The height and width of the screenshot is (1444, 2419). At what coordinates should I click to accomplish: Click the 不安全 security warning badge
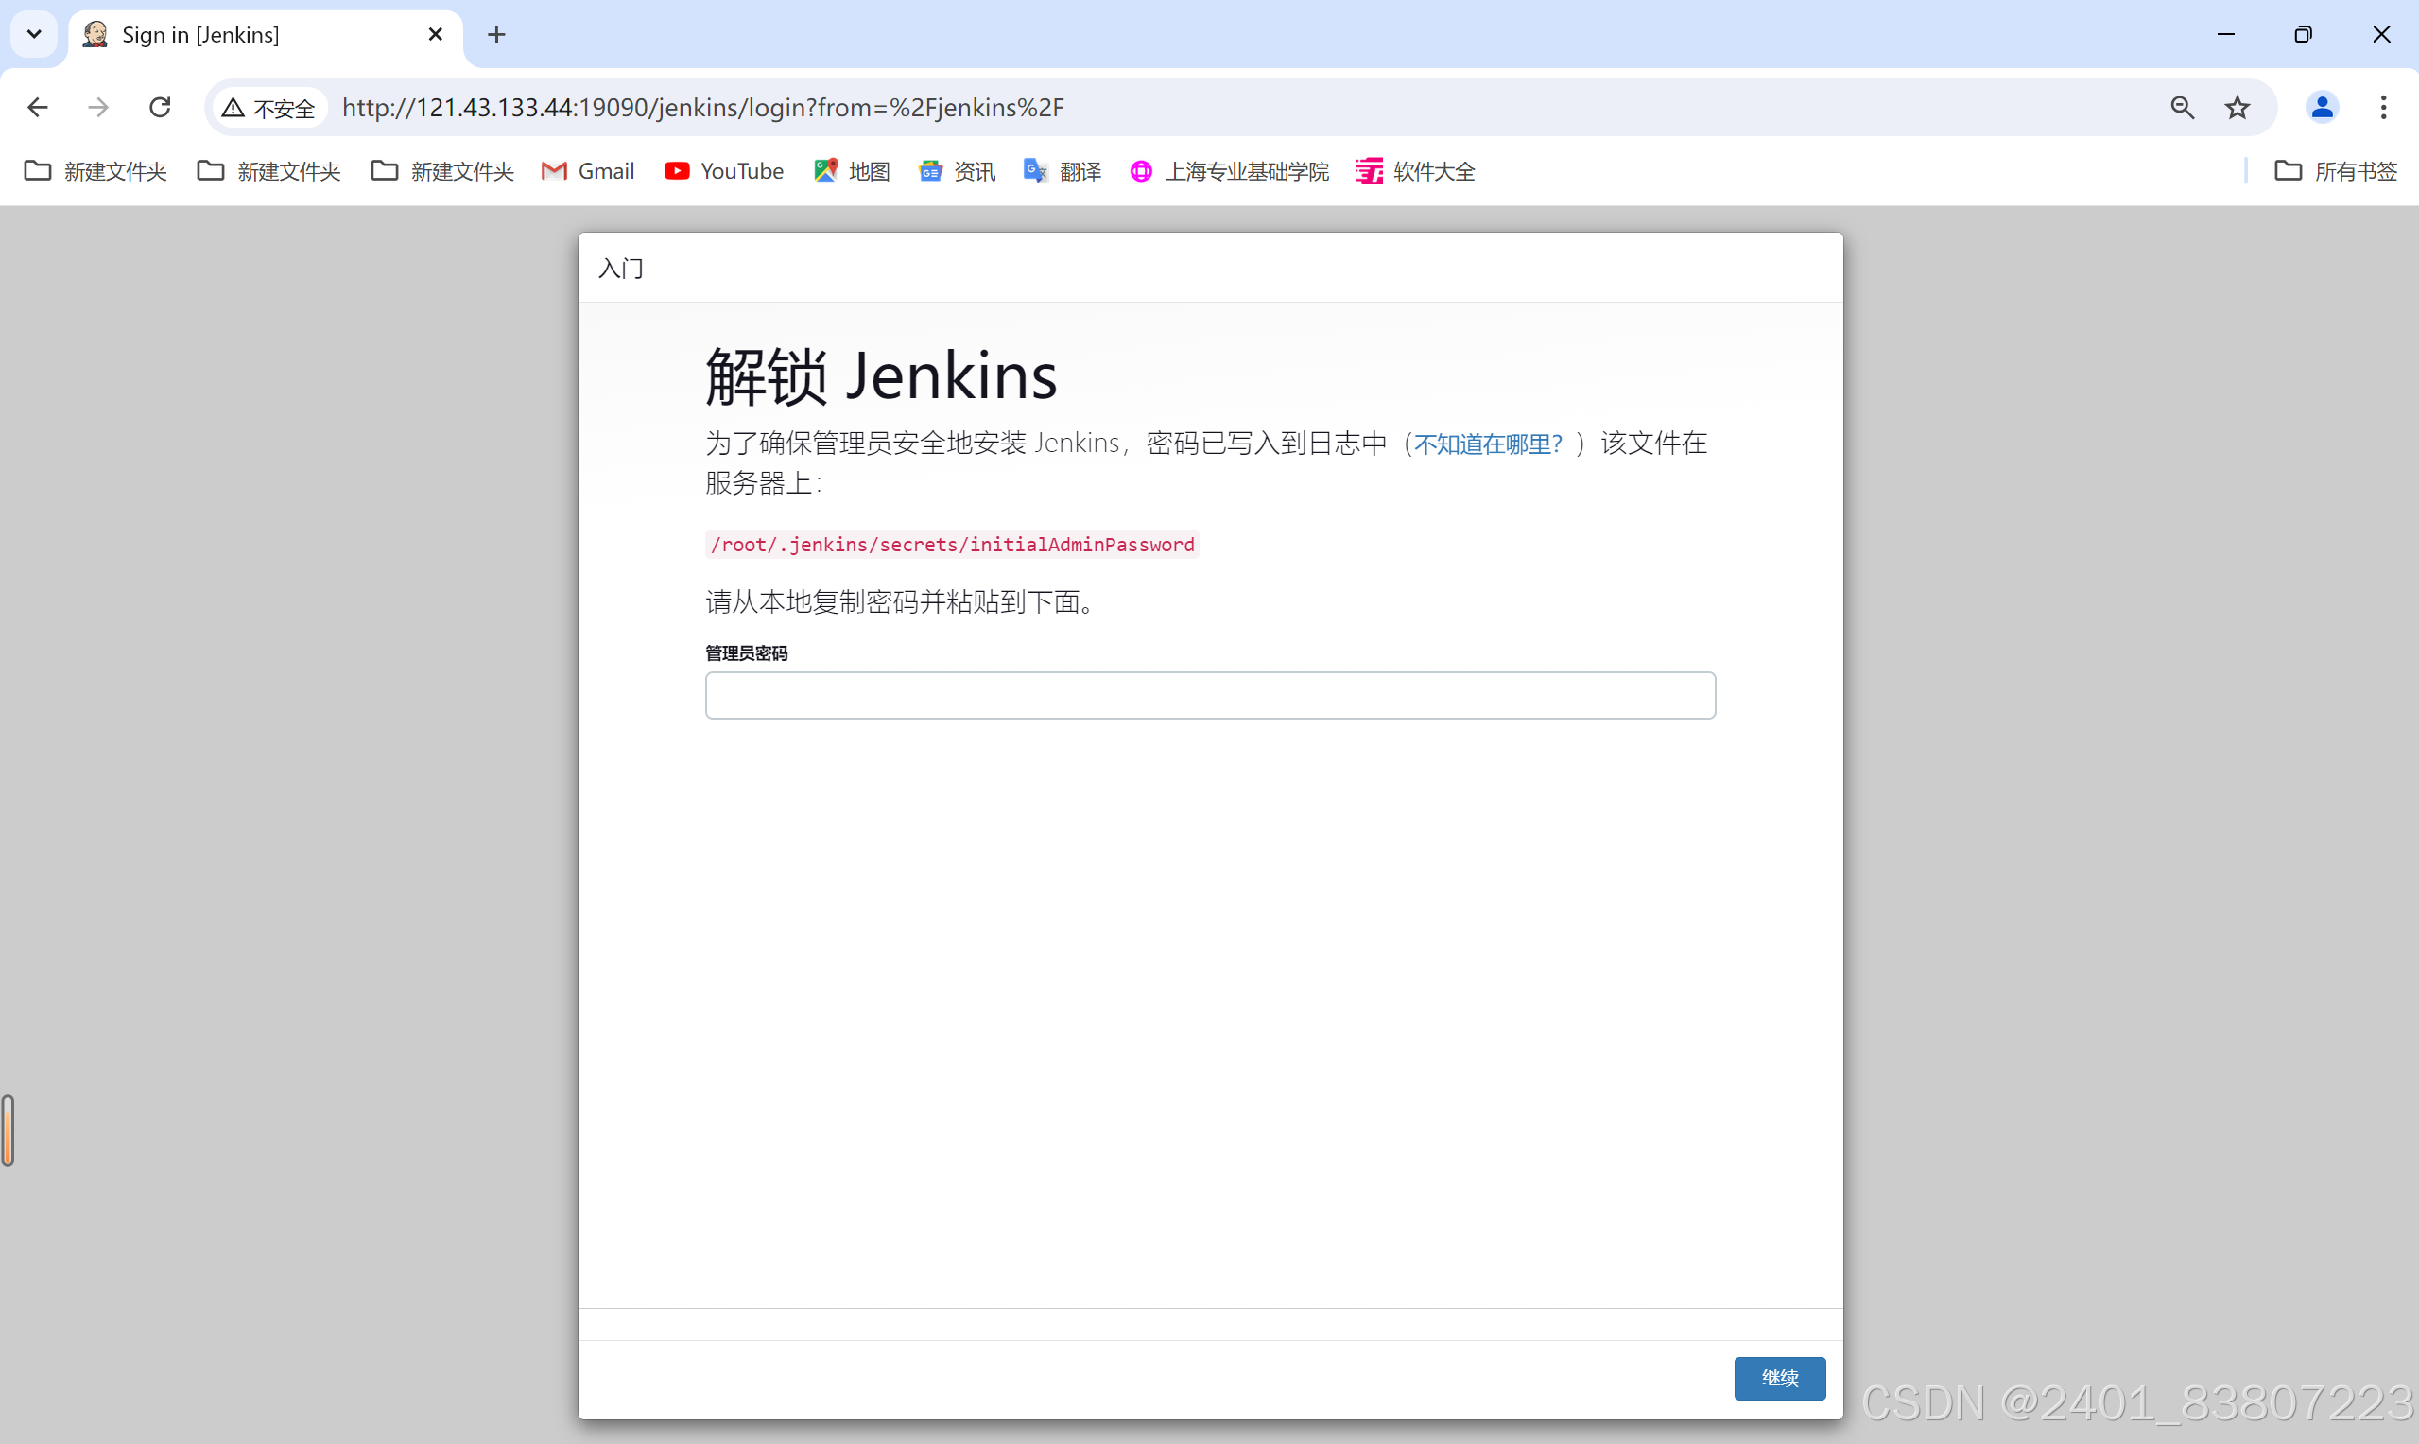coord(268,107)
